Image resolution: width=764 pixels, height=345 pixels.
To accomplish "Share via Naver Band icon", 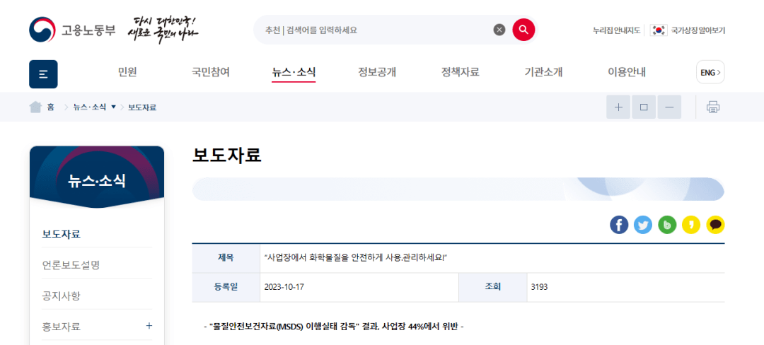I will [x=667, y=225].
